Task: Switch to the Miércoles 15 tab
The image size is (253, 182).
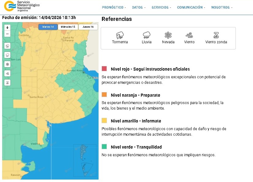Action: tap(68, 27)
